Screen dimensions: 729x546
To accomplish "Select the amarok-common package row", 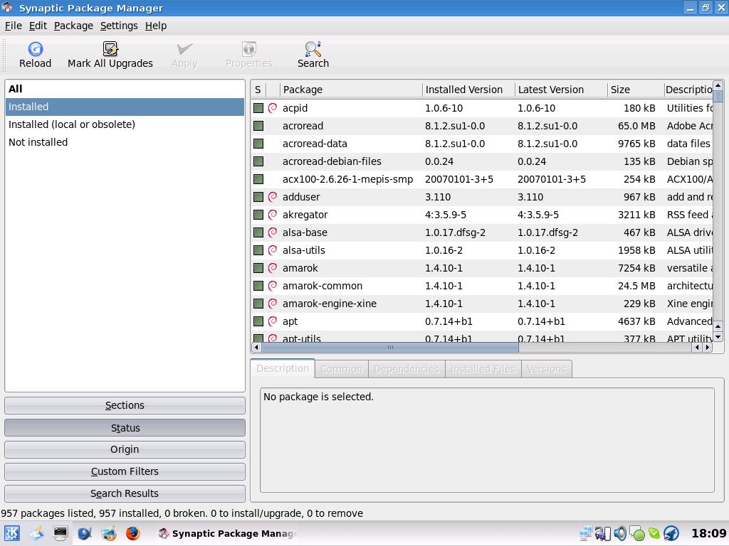I will 482,286.
